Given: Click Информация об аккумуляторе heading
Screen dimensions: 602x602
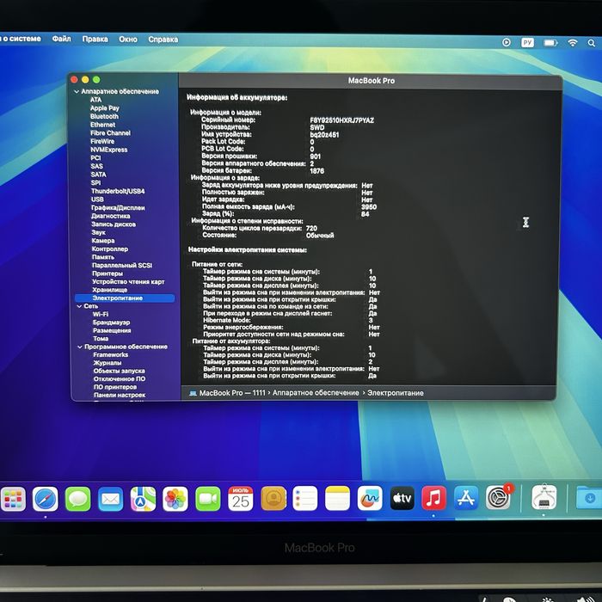Looking at the screenshot, I should pyautogui.click(x=236, y=97).
